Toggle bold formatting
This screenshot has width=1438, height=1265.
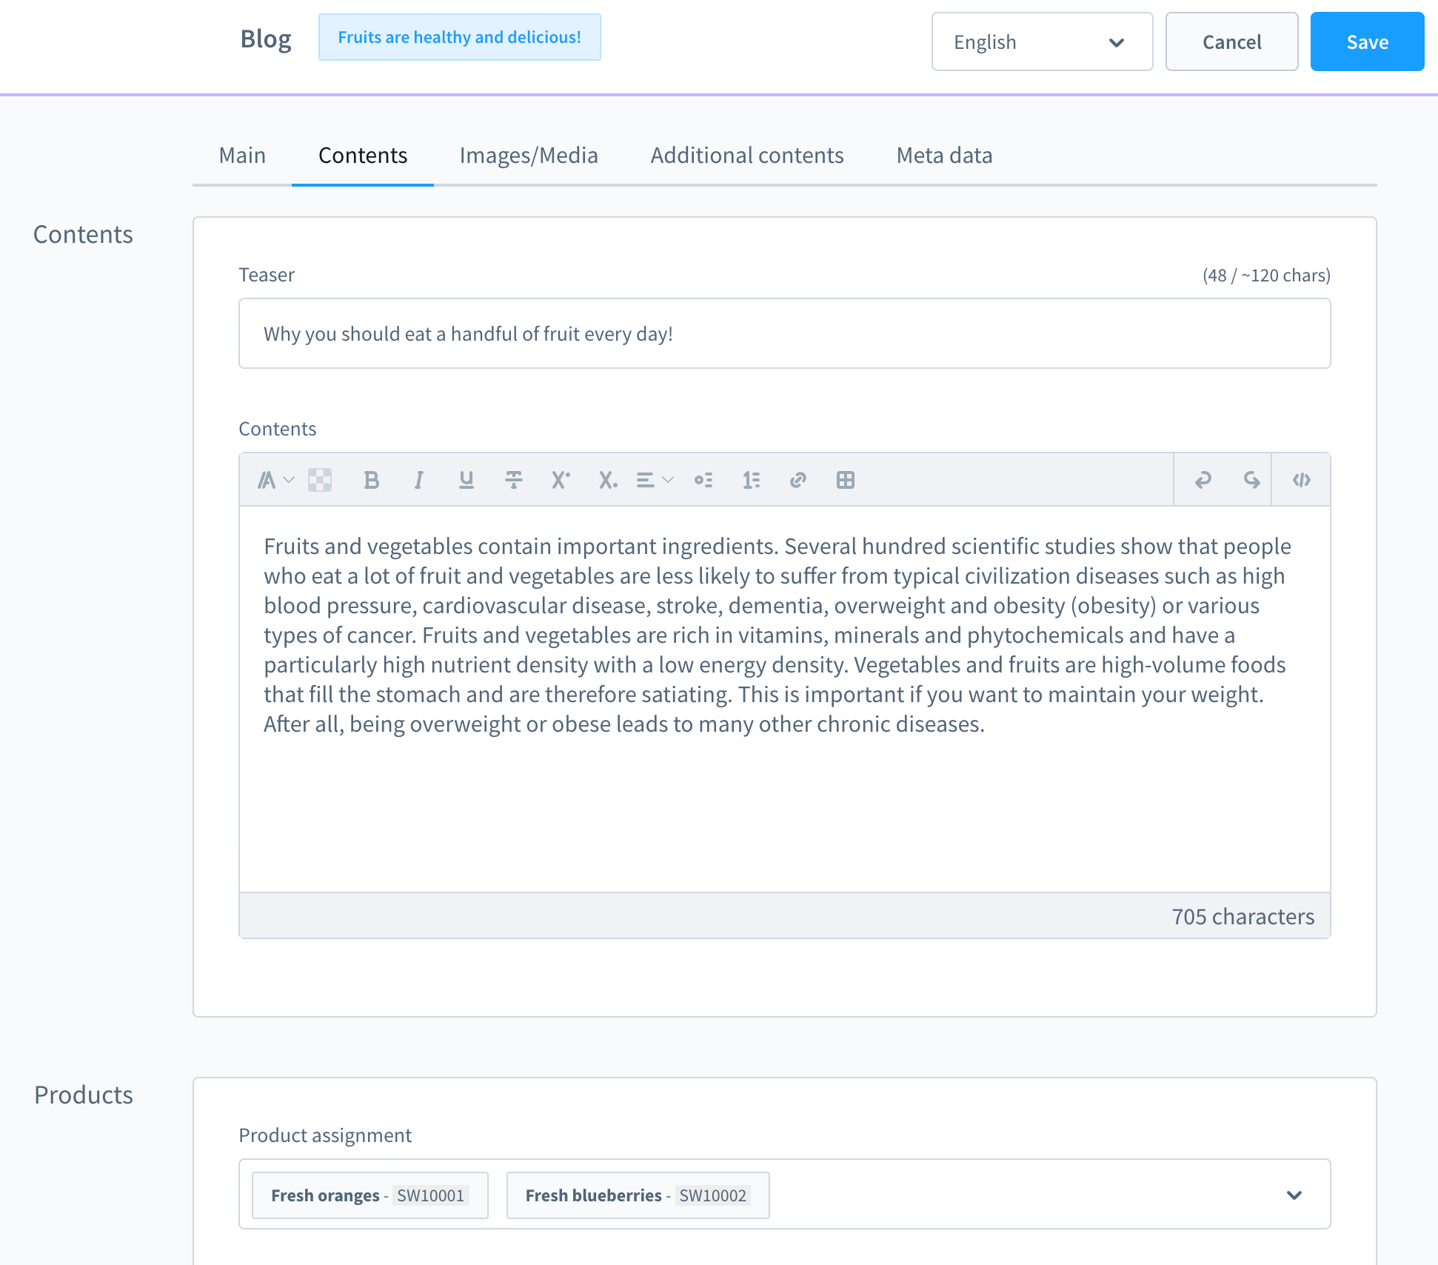tap(372, 480)
